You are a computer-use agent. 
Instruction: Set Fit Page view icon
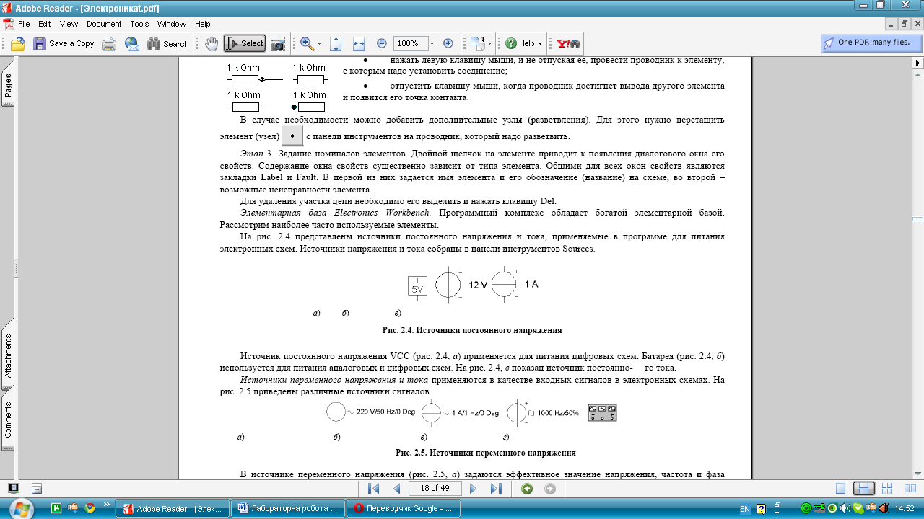336,43
